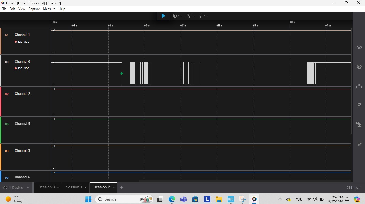Screen dimensions: 365x204
Task: Start a capture with the Play button
Action: click(x=163, y=16)
